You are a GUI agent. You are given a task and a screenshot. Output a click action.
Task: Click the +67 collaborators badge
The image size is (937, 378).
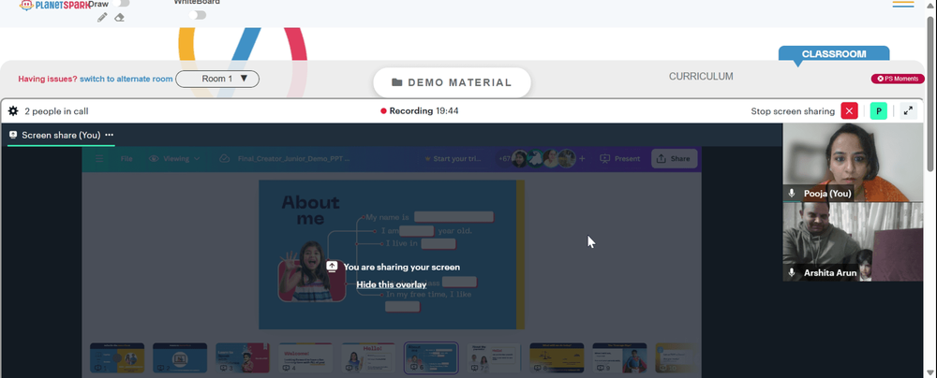[504, 159]
